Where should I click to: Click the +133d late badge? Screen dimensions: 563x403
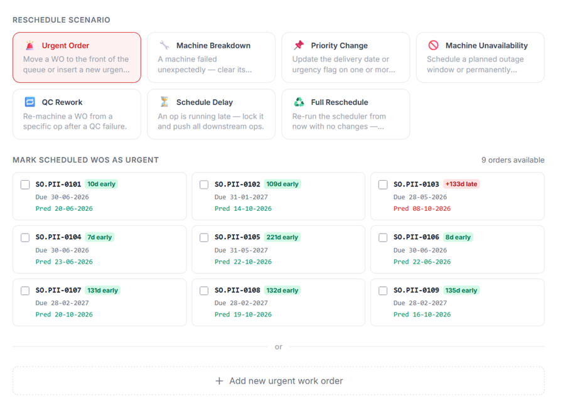[461, 184]
